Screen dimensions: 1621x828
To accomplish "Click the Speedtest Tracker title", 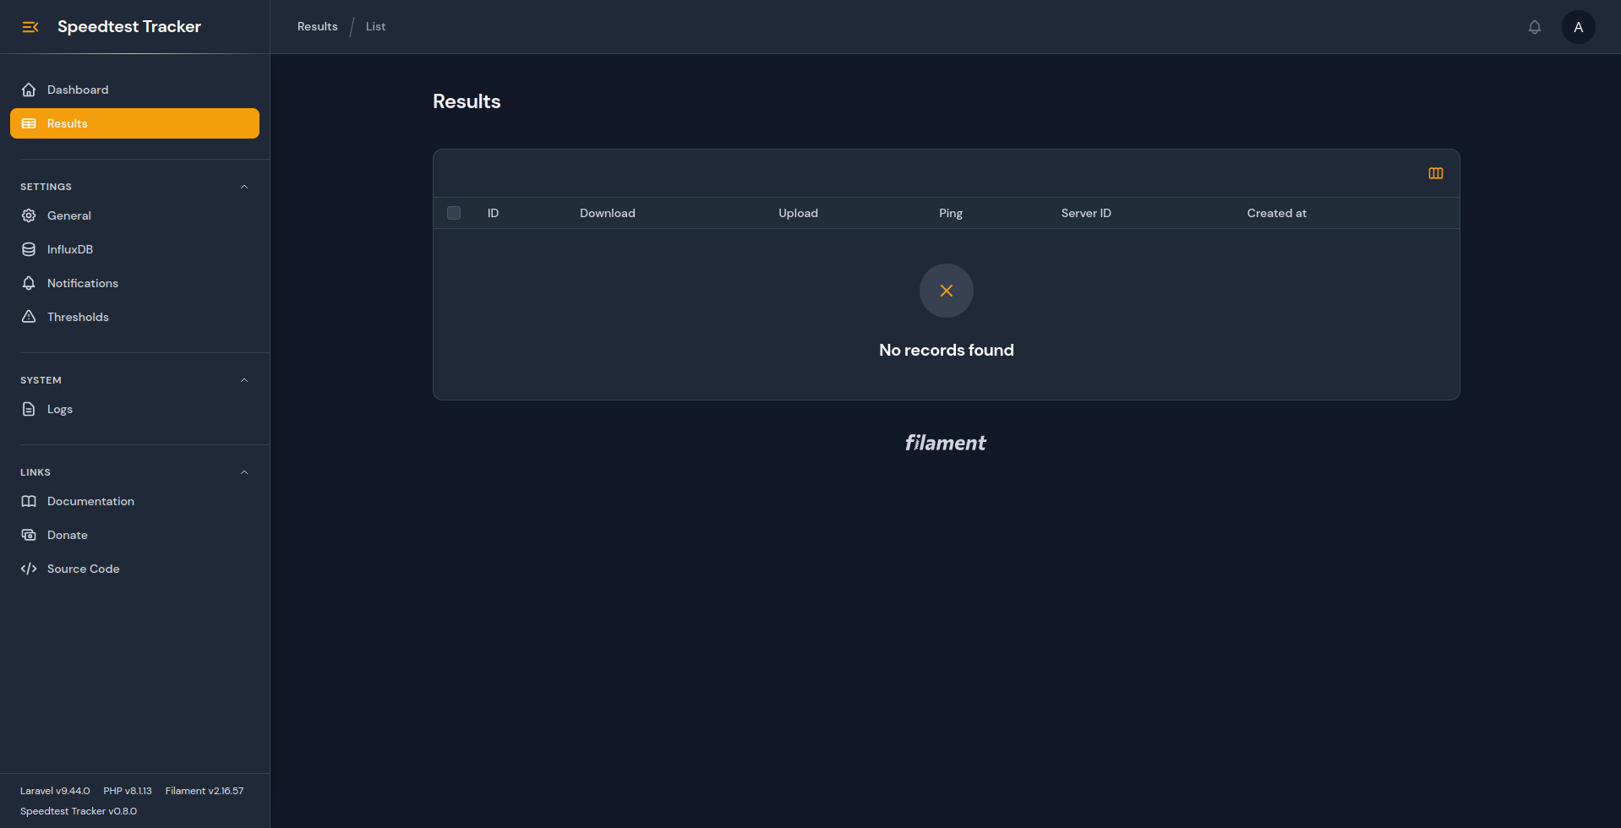I will (x=129, y=27).
